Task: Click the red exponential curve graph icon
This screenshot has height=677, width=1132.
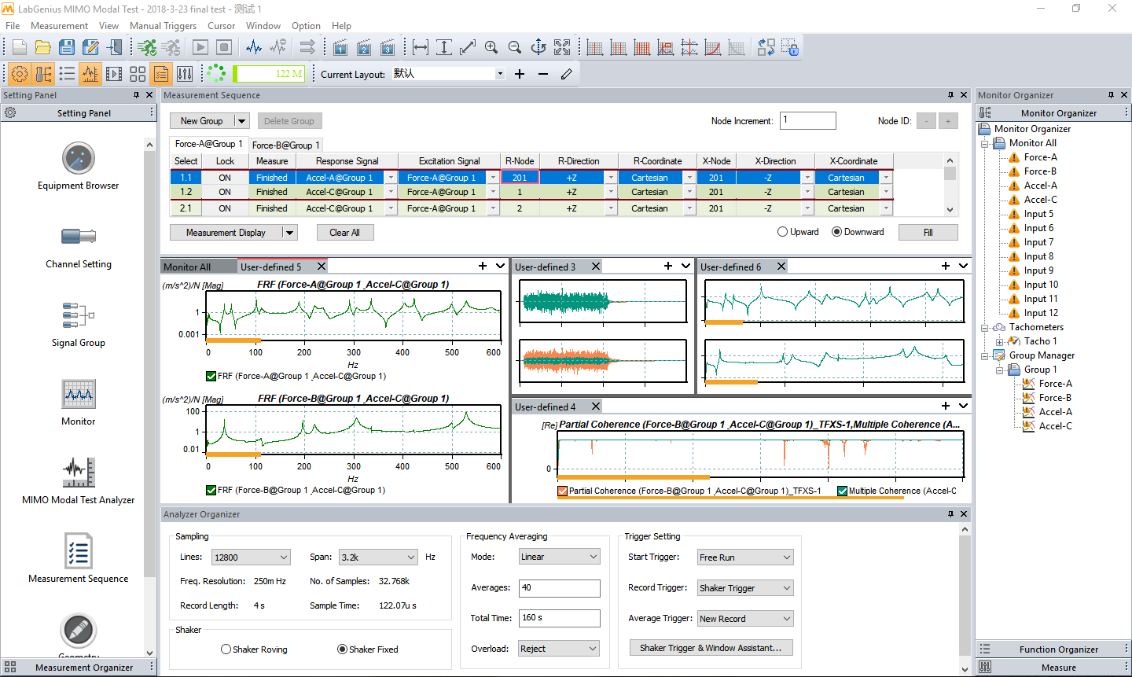Action: (713, 47)
